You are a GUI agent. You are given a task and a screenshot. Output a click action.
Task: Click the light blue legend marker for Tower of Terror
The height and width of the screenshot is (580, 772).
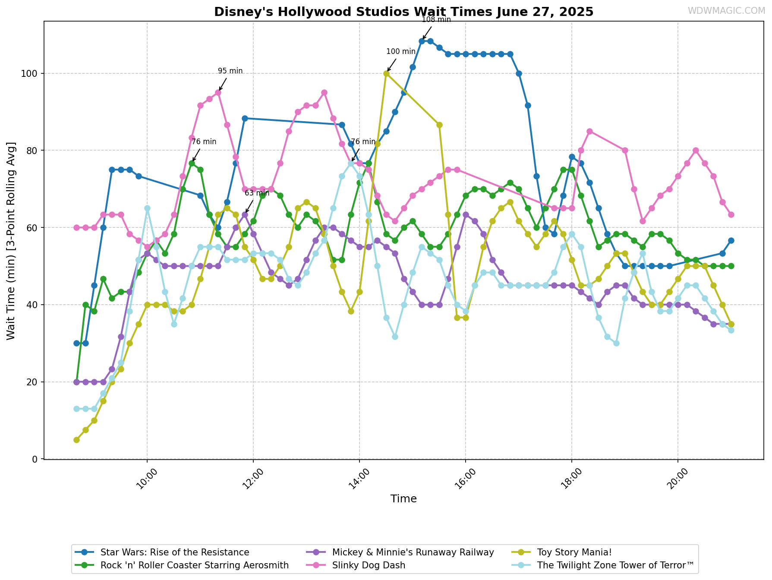click(x=521, y=565)
